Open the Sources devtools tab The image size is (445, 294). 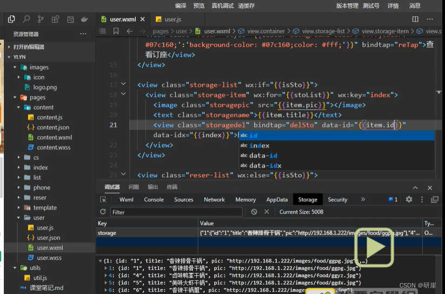coord(184,199)
